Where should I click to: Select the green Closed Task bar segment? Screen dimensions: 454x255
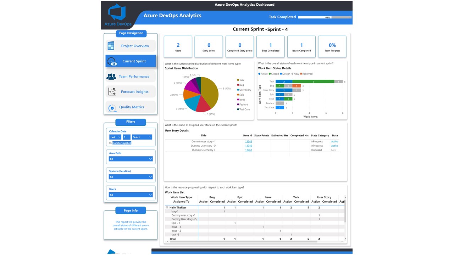point(313,81)
